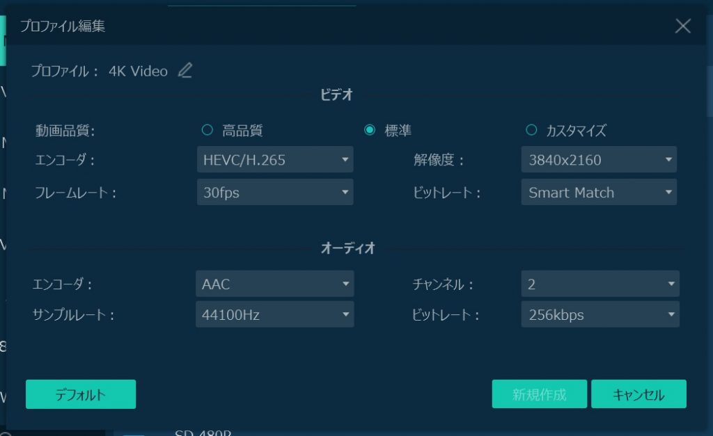This screenshot has width=713, height=436.
Task: Click the 新規作成 button
Action: pyautogui.click(x=539, y=394)
